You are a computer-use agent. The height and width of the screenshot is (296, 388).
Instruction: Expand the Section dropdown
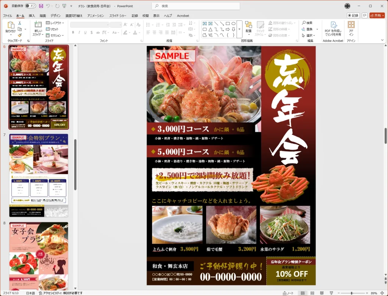click(55, 35)
